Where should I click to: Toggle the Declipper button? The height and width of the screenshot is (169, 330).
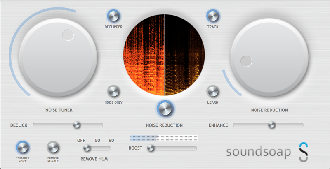pyautogui.click(x=113, y=16)
